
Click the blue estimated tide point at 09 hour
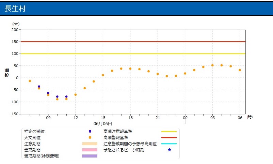click(x=48, y=93)
